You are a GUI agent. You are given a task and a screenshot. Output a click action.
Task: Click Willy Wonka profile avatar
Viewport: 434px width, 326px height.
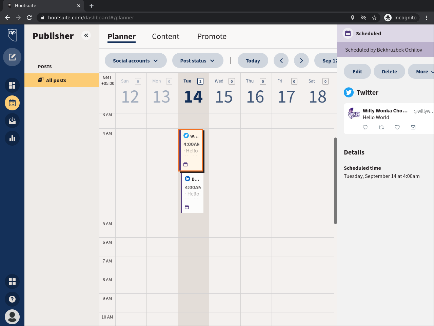354,114
